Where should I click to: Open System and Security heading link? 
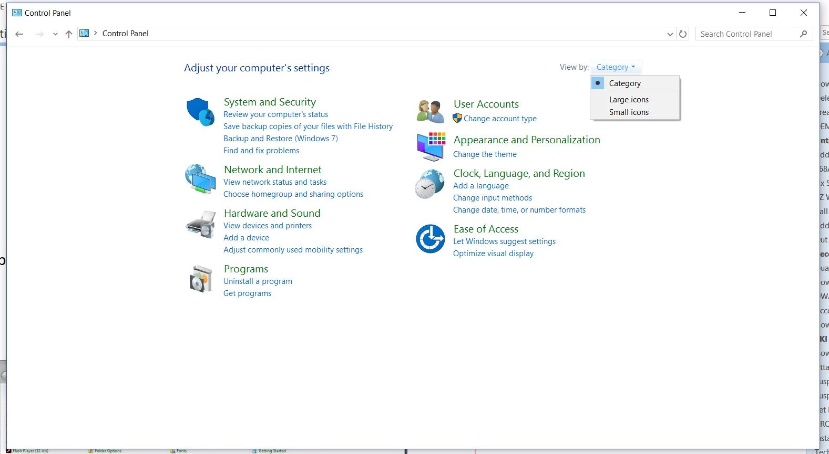270,102
